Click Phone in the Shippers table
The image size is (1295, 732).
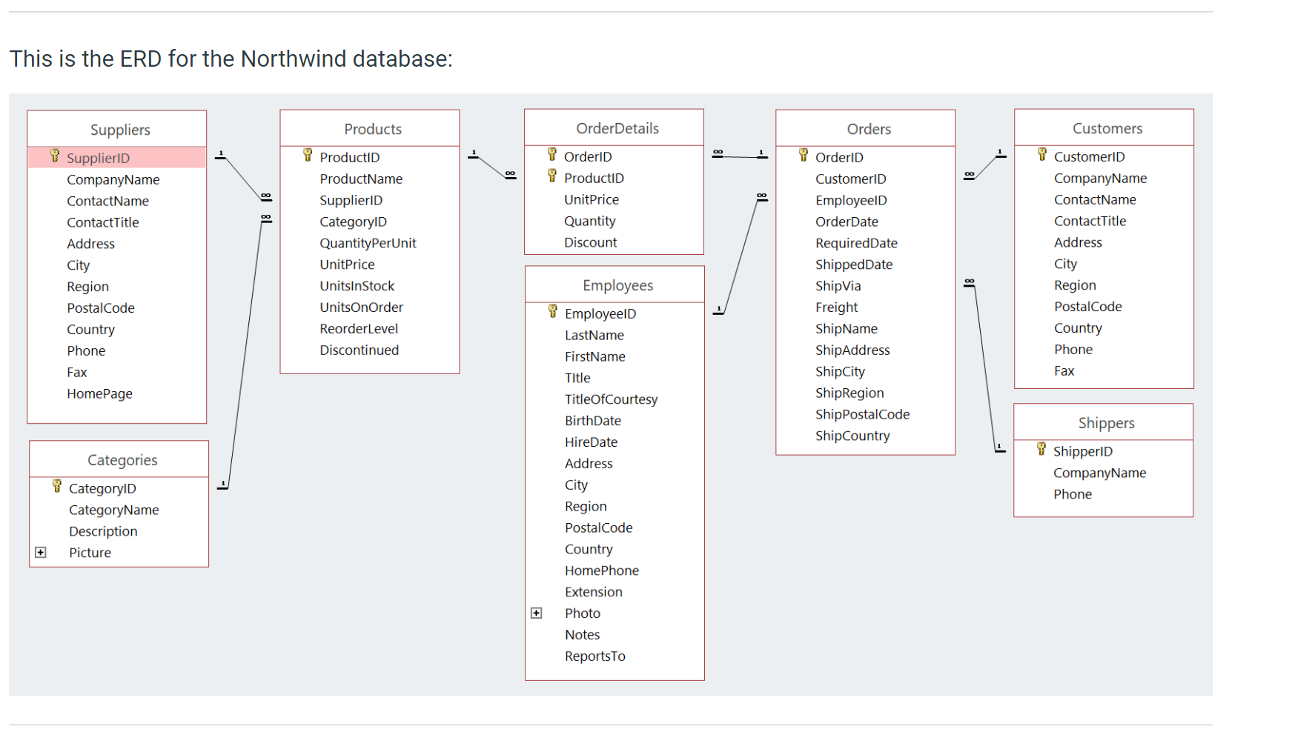click(1073, 495)
